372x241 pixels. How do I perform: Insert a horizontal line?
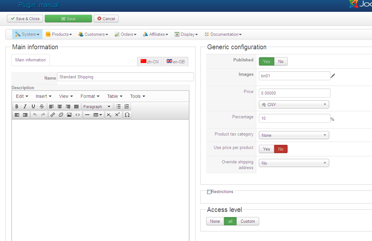click(x=87, y=115)
